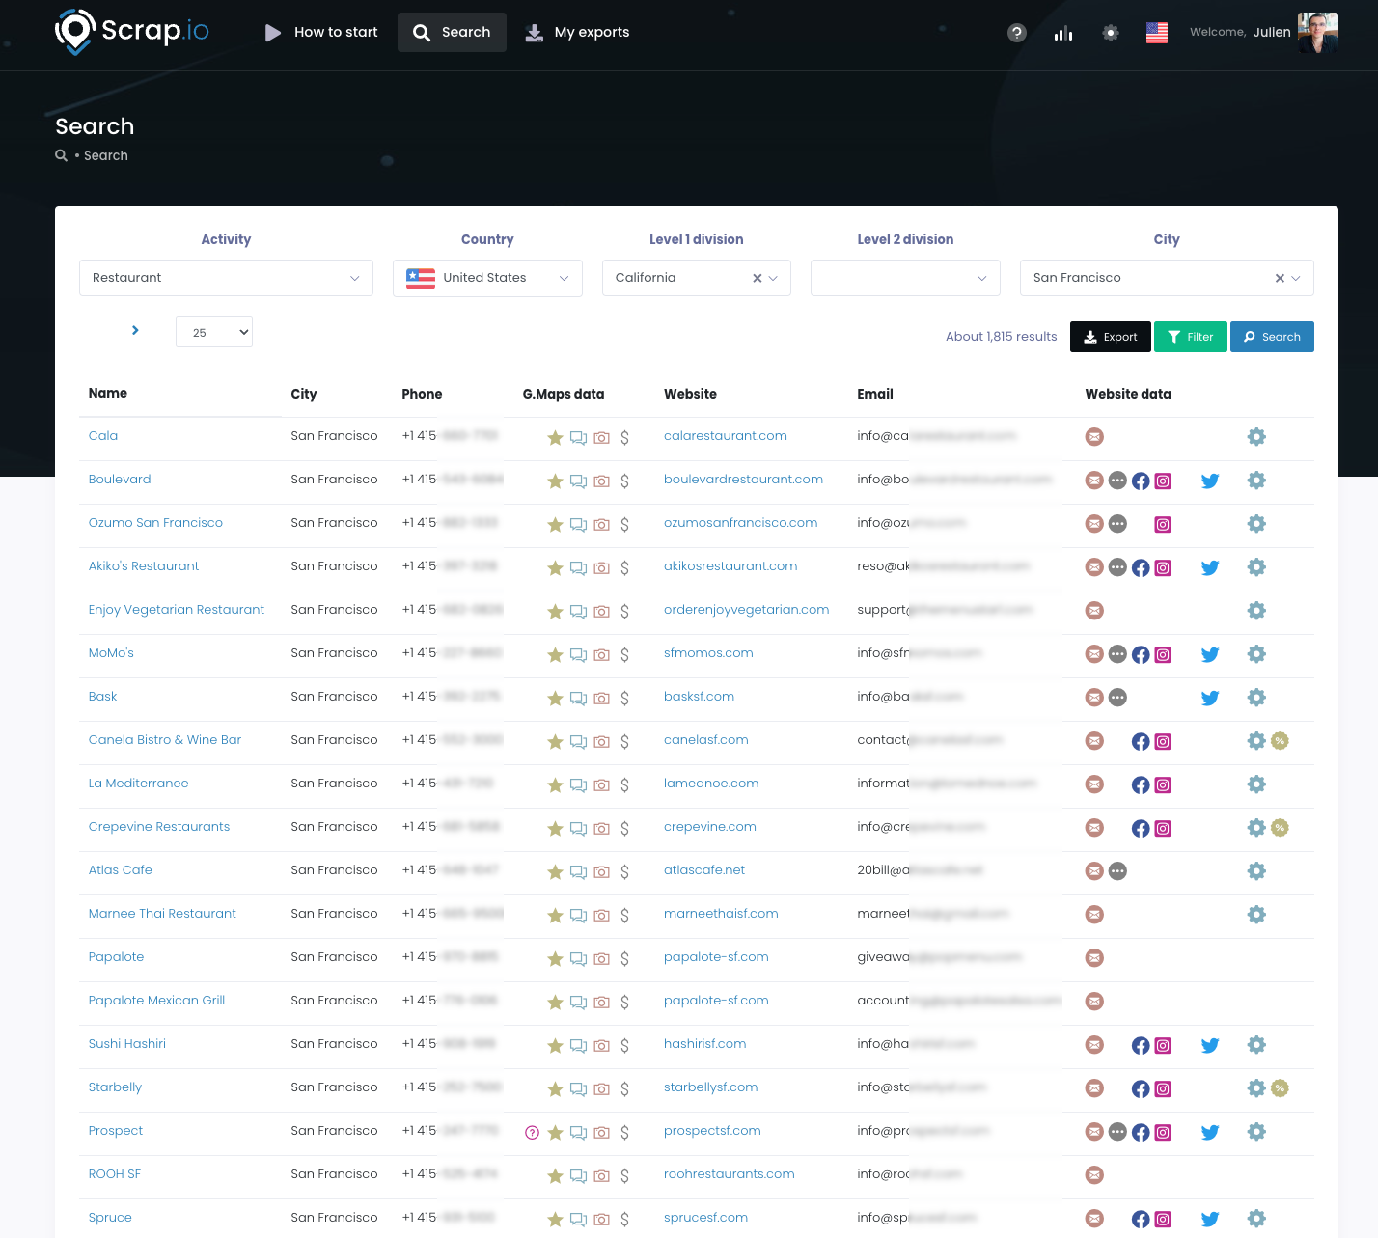Toggle the light/dark theme icon
The image size is (1378, 1238).
coord(1111,33)
